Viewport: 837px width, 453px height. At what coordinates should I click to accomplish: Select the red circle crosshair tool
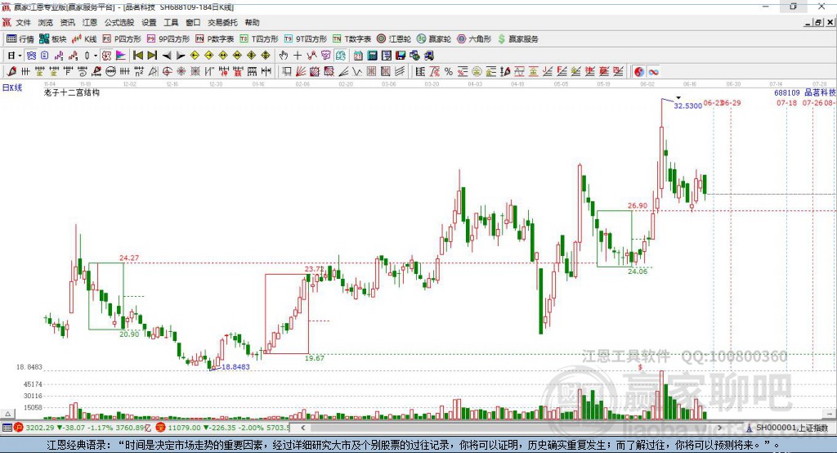point(167,72)
